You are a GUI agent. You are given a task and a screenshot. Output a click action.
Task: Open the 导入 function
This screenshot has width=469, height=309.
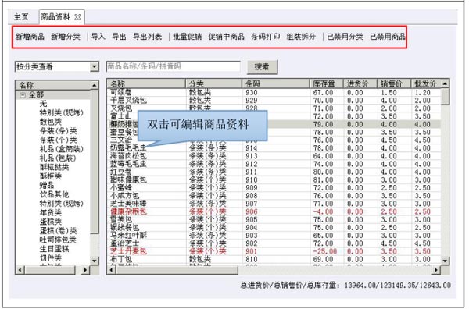pos(98,37)
